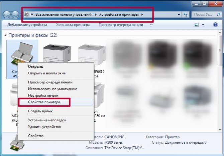Open the view options dropdown arrow
Viewport: 224px width, 156px height.
[x=203, y=25]
